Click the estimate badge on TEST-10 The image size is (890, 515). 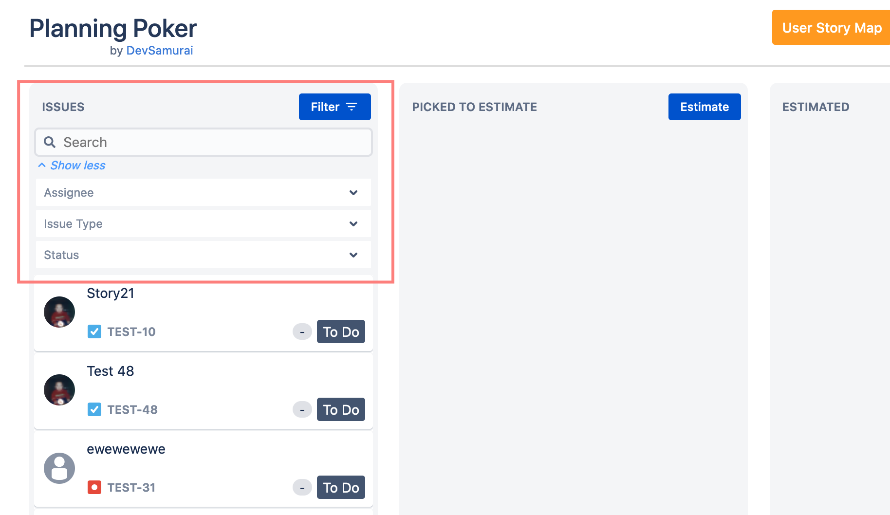tap(302, 331)
